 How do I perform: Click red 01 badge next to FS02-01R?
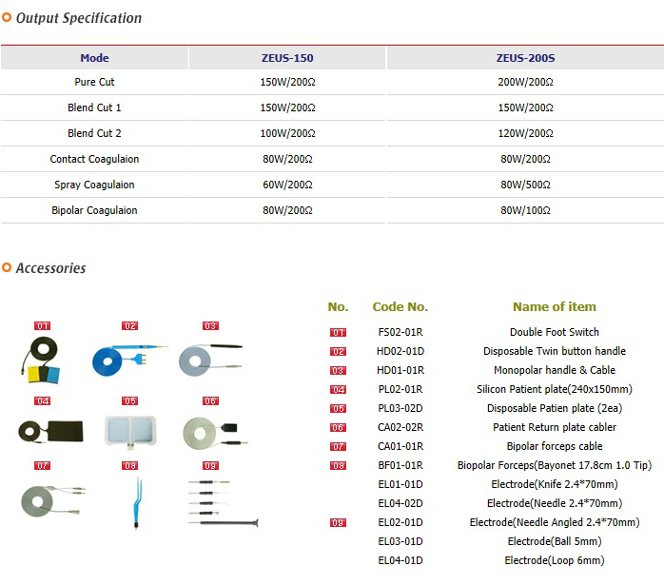pos(338,333)
